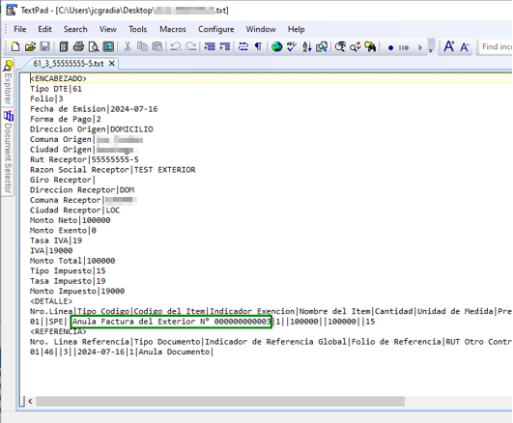This screenshot has height=423, width=513.
Task: Open the web browser preview globe icon
Action: click(276, 46)
